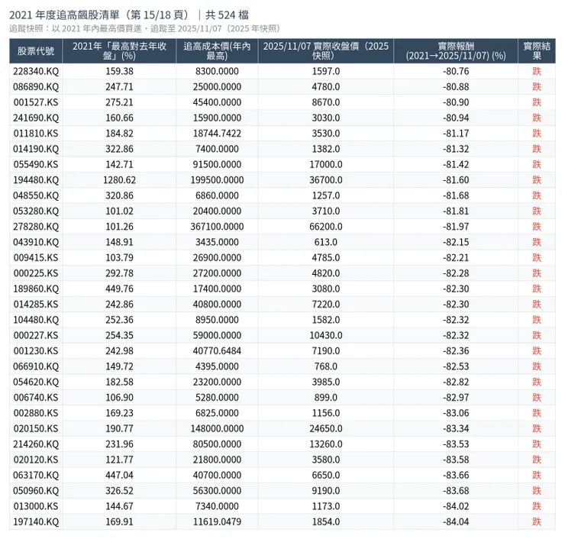Click return value -80.76
The image size is (565, 539).
point(456,71)
